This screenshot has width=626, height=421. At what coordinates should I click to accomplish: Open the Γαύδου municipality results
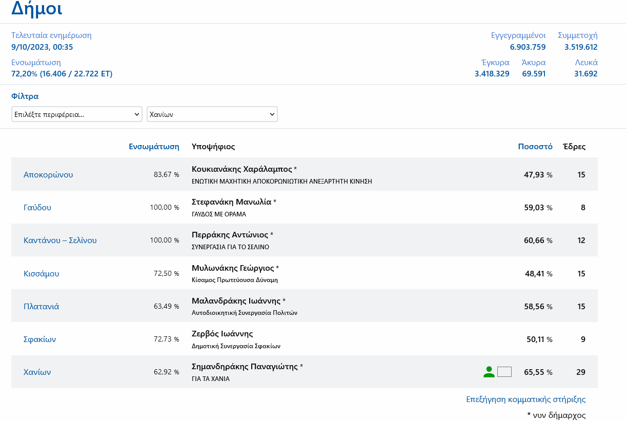[x=37, y=208]
